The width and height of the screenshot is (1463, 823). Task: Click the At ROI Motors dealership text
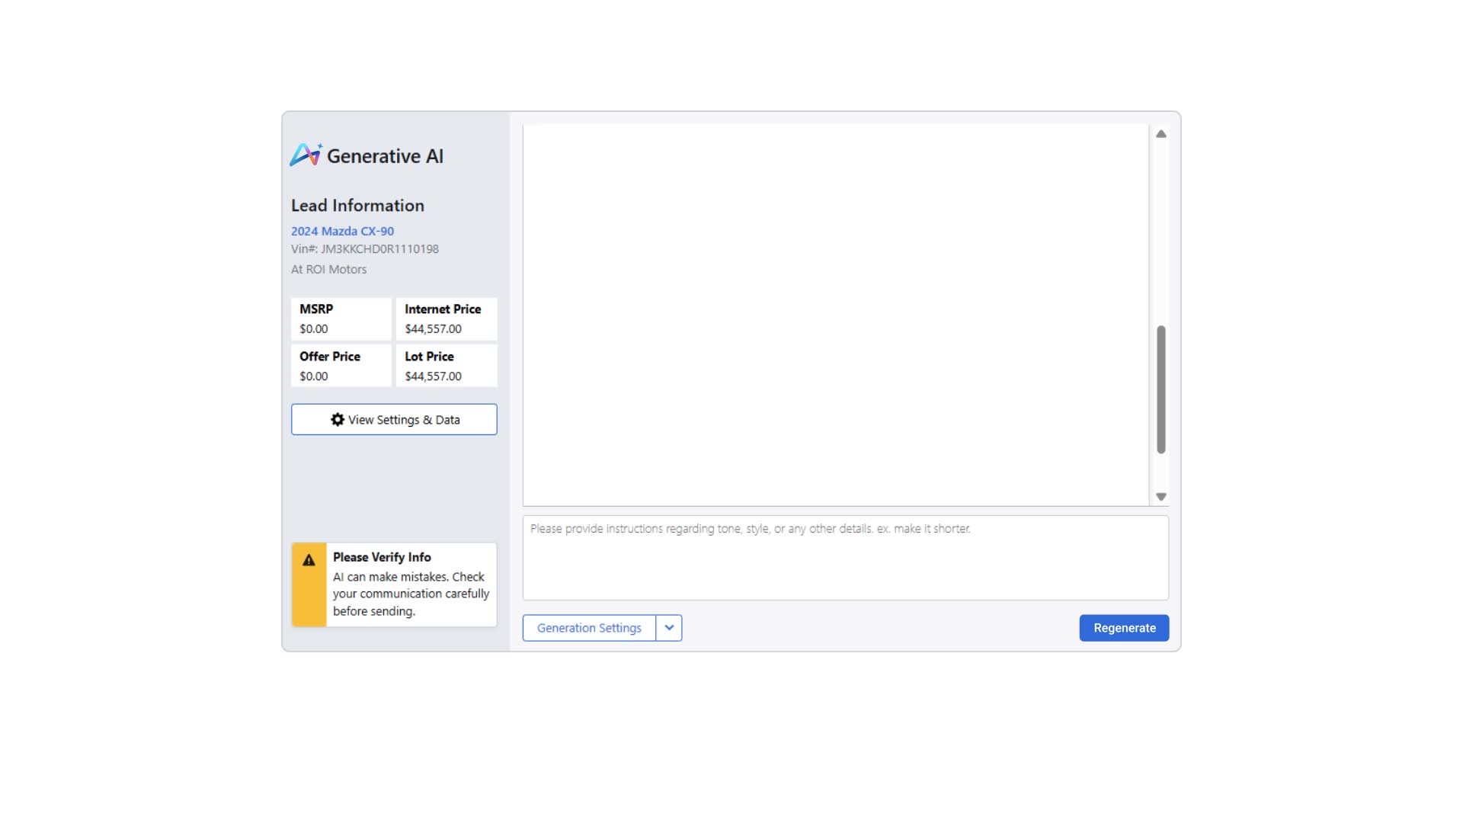pyautogui.click(x=328, y=270)
